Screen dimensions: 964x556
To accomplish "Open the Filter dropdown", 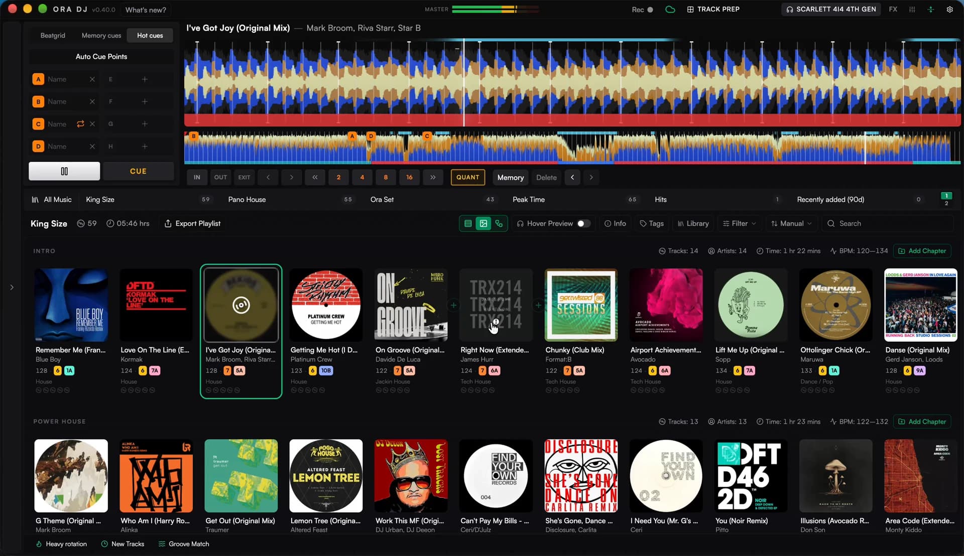I will coord(739,224).
